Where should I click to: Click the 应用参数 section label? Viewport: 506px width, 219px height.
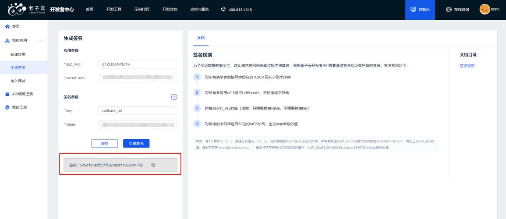point(71,51)
